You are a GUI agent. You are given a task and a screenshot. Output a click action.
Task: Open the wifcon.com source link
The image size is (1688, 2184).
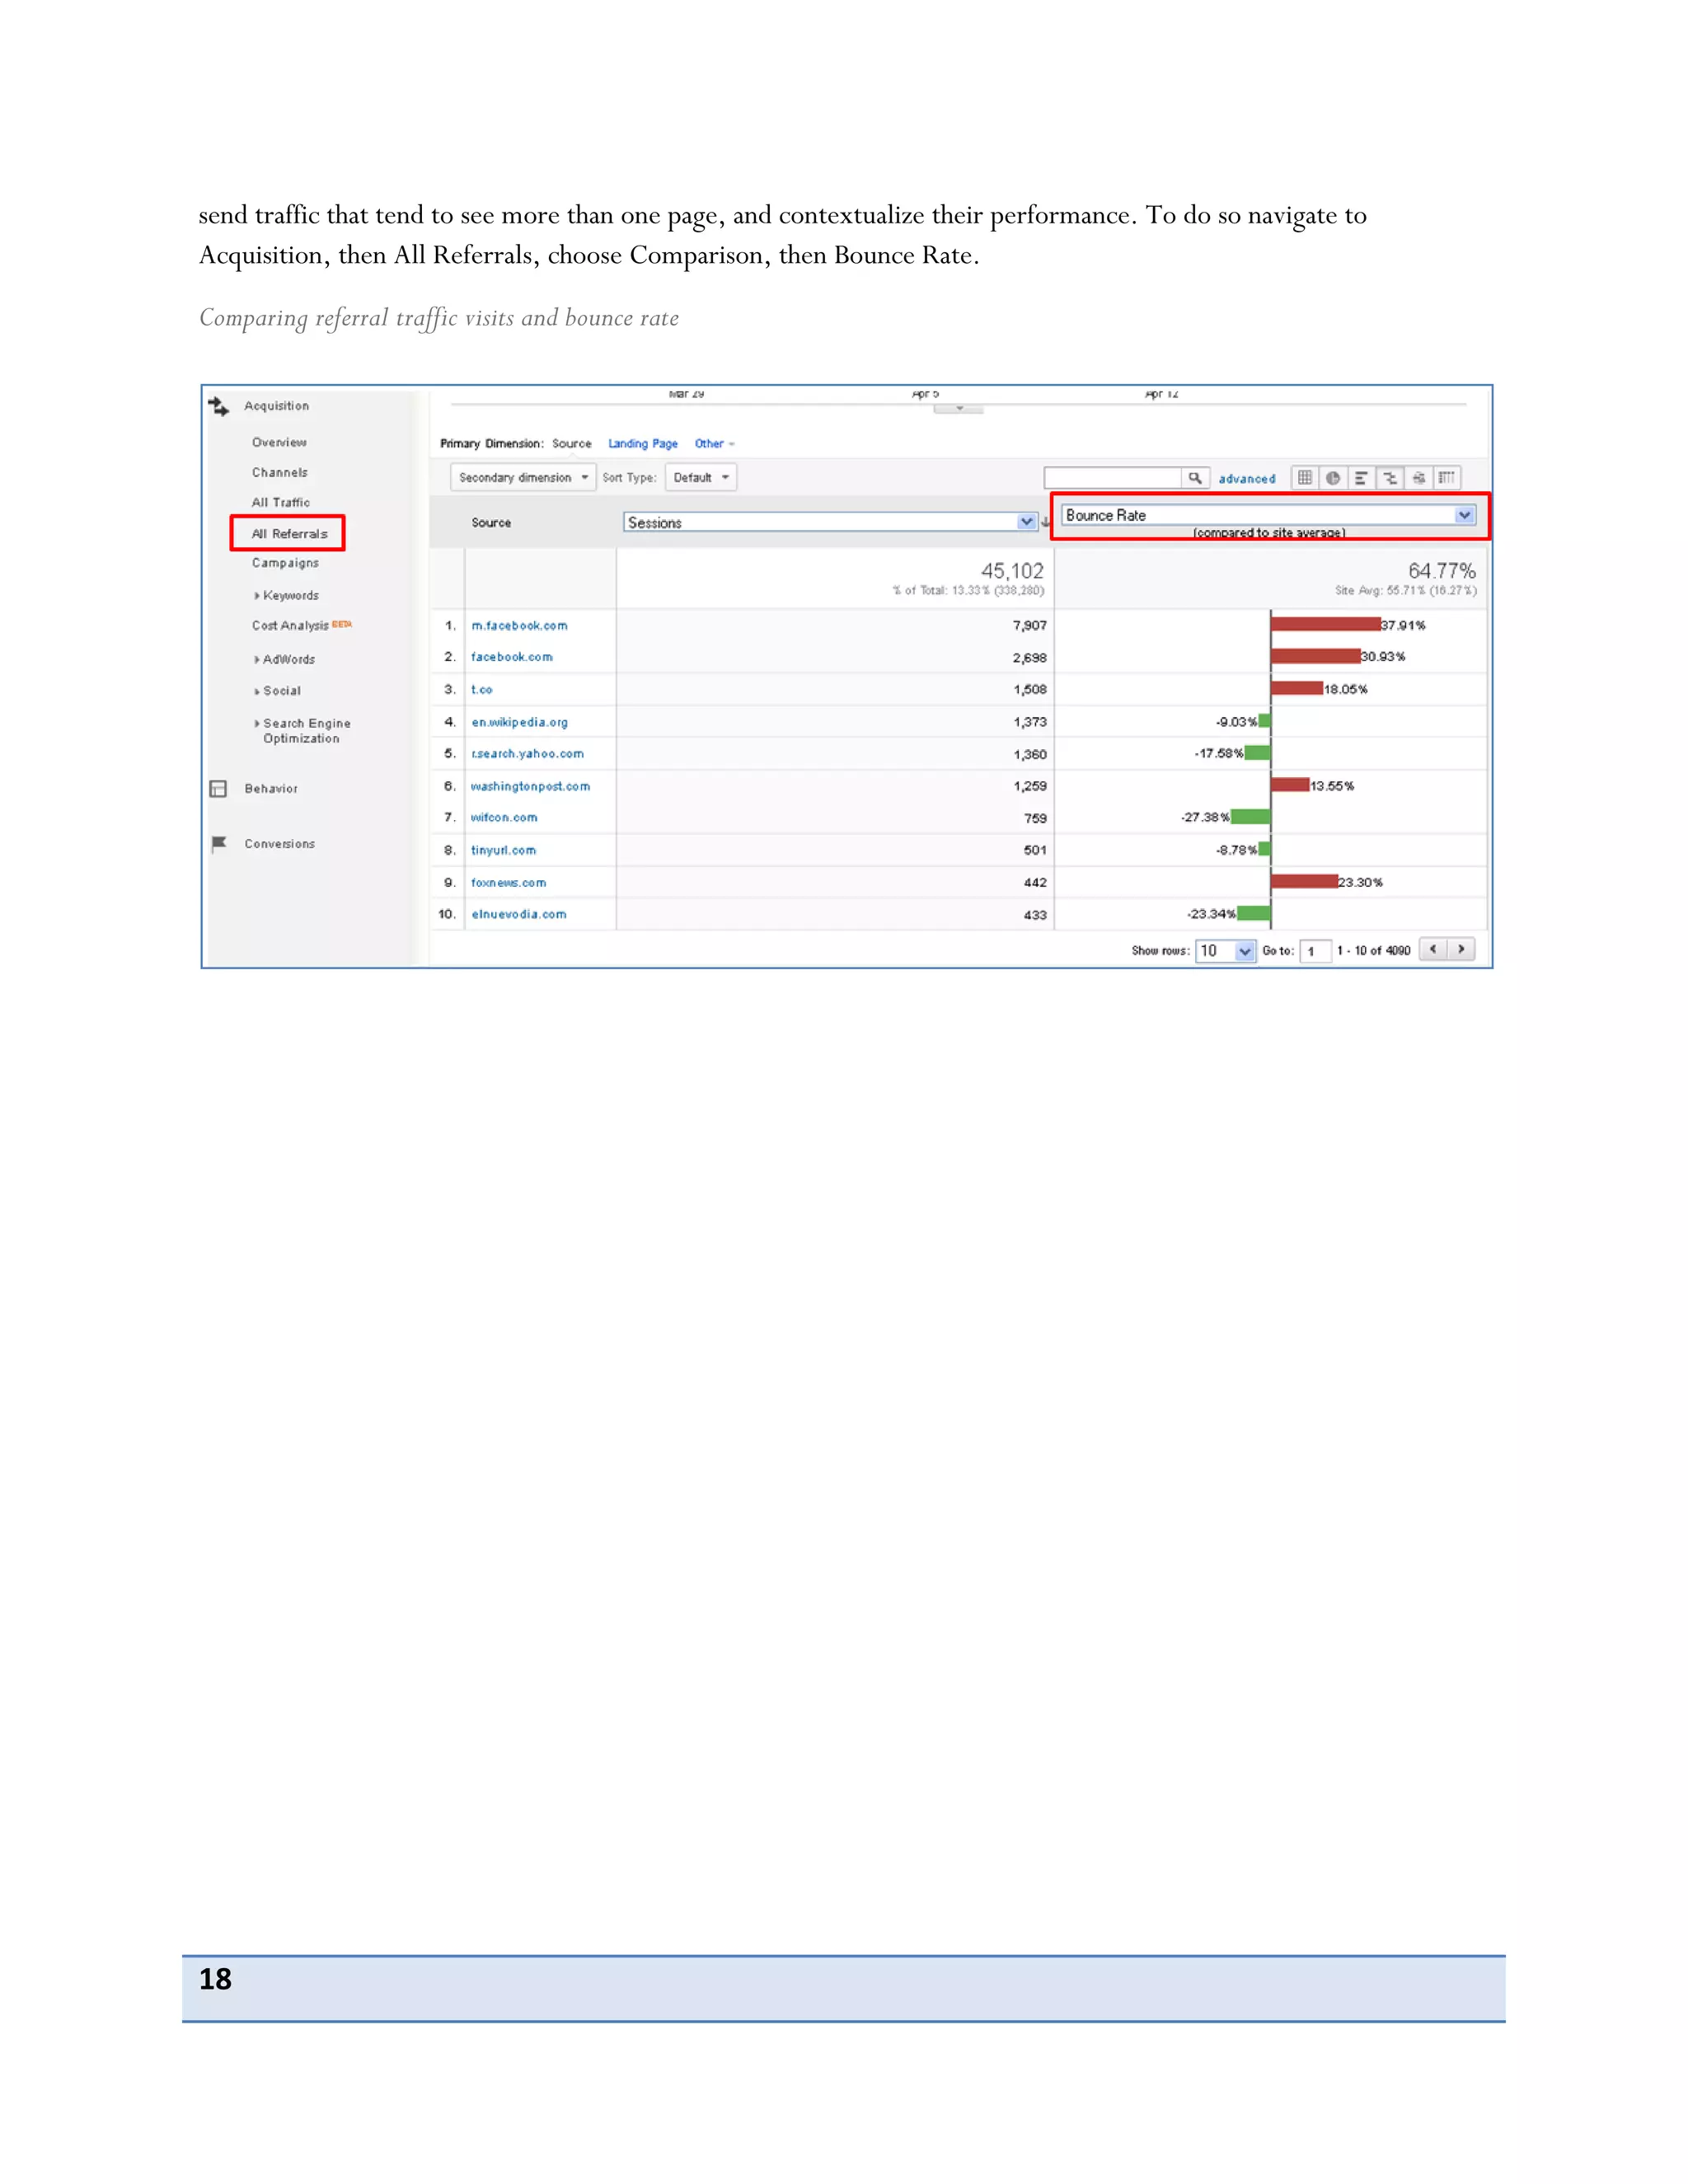[x=504, y=818]
